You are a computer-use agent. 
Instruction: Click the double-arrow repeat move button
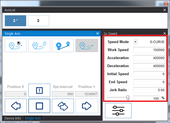click(x=63, y=106)
